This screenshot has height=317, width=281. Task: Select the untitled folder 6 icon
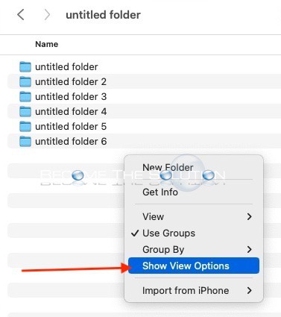[25, 141]
